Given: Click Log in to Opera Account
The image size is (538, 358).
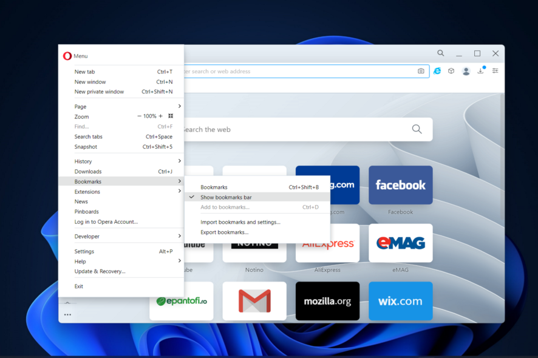Looking at the screenshot, I should [121, 222].
